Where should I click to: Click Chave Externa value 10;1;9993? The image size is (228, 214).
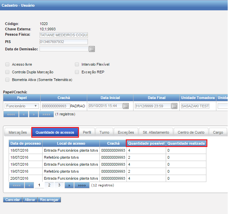tap(48, 29)
